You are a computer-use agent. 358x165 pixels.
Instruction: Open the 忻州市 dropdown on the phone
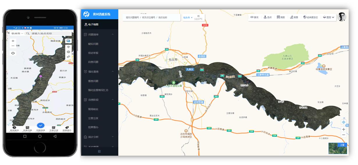click(x=17, y=33)
